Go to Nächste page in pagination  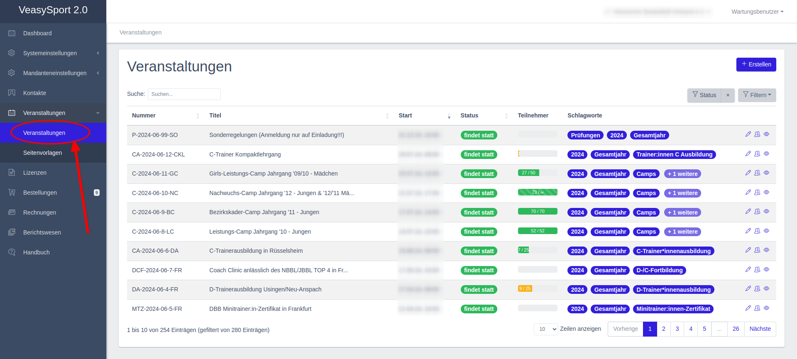click(760, 329)
